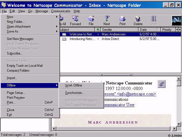182x137 pixels.
Task: Click sender In-box Direct
Action: point(110,39)
